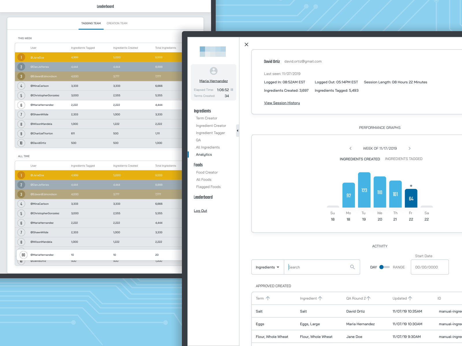Click Maria Hernandez's profile avatar

(x=213, y=72)
